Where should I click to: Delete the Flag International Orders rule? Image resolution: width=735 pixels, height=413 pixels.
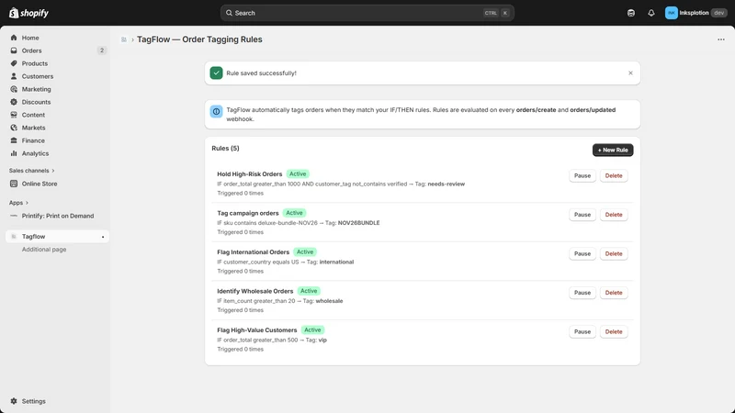click(614, 253)
